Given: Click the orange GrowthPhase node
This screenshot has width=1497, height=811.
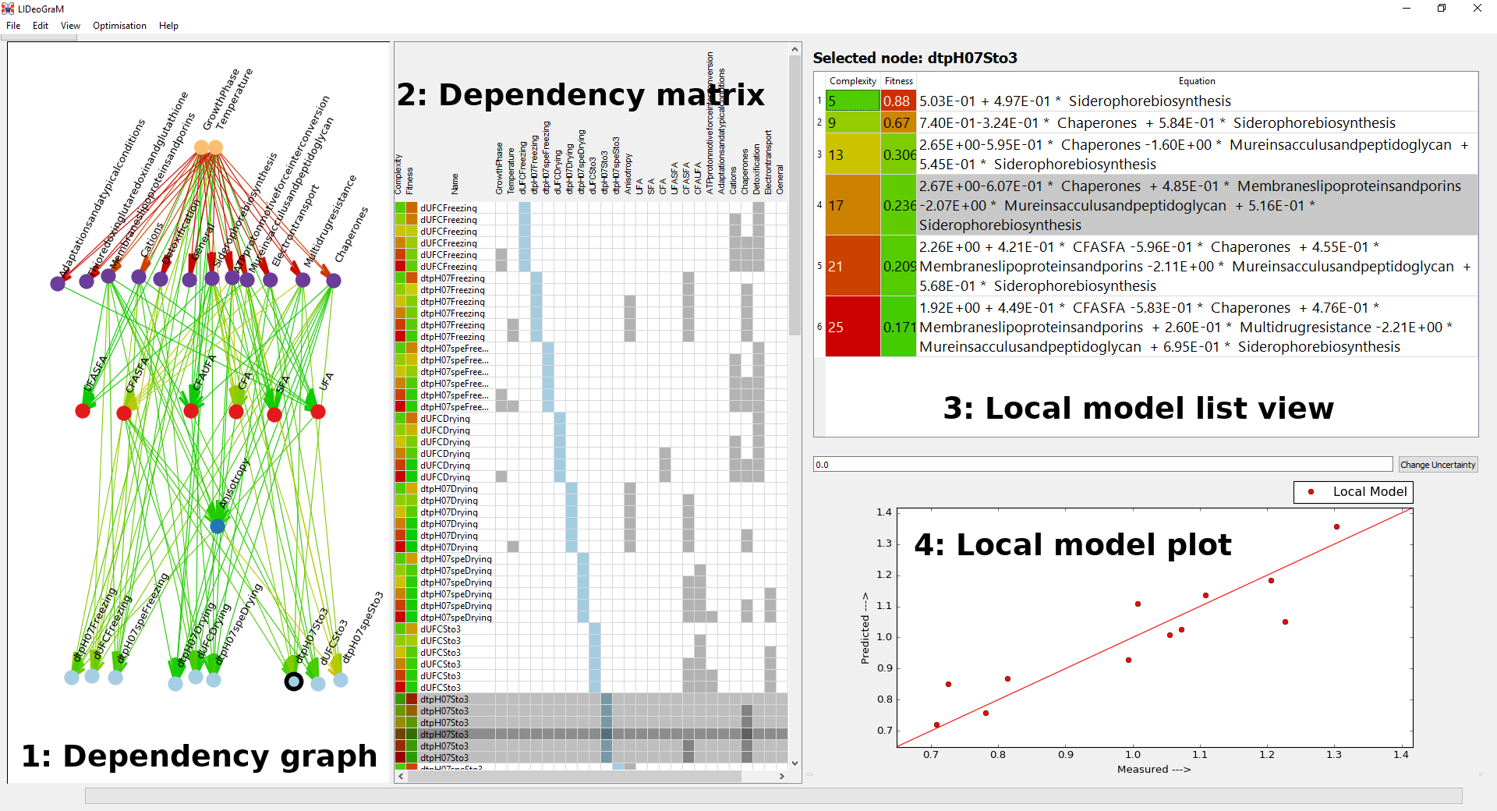Looking at the screenshot, I should tap(201, 147).
